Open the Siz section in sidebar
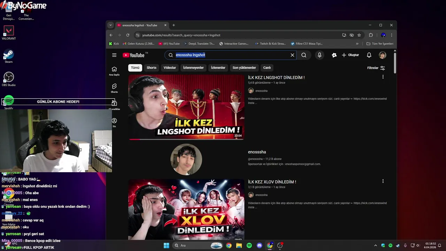This screenshot has width=446, height=251. click(x=114, y=122)
